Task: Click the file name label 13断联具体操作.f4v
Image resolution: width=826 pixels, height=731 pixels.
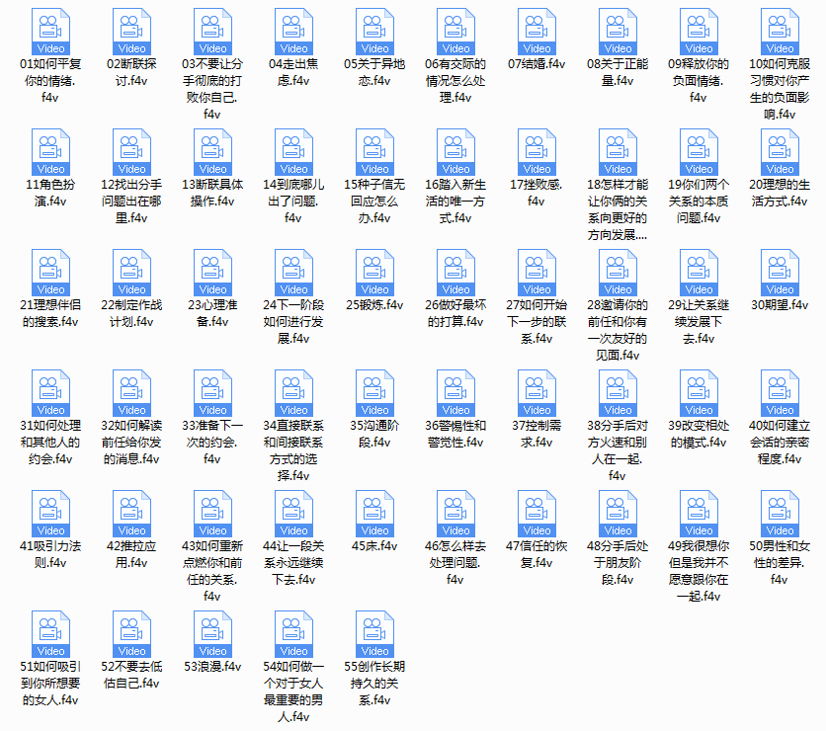Action: coord(212,193)
